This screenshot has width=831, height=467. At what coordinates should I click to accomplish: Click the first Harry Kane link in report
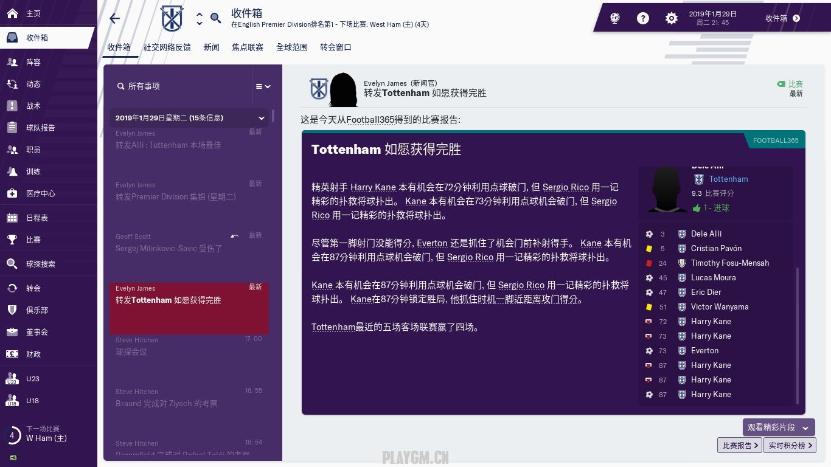(373, 187)
